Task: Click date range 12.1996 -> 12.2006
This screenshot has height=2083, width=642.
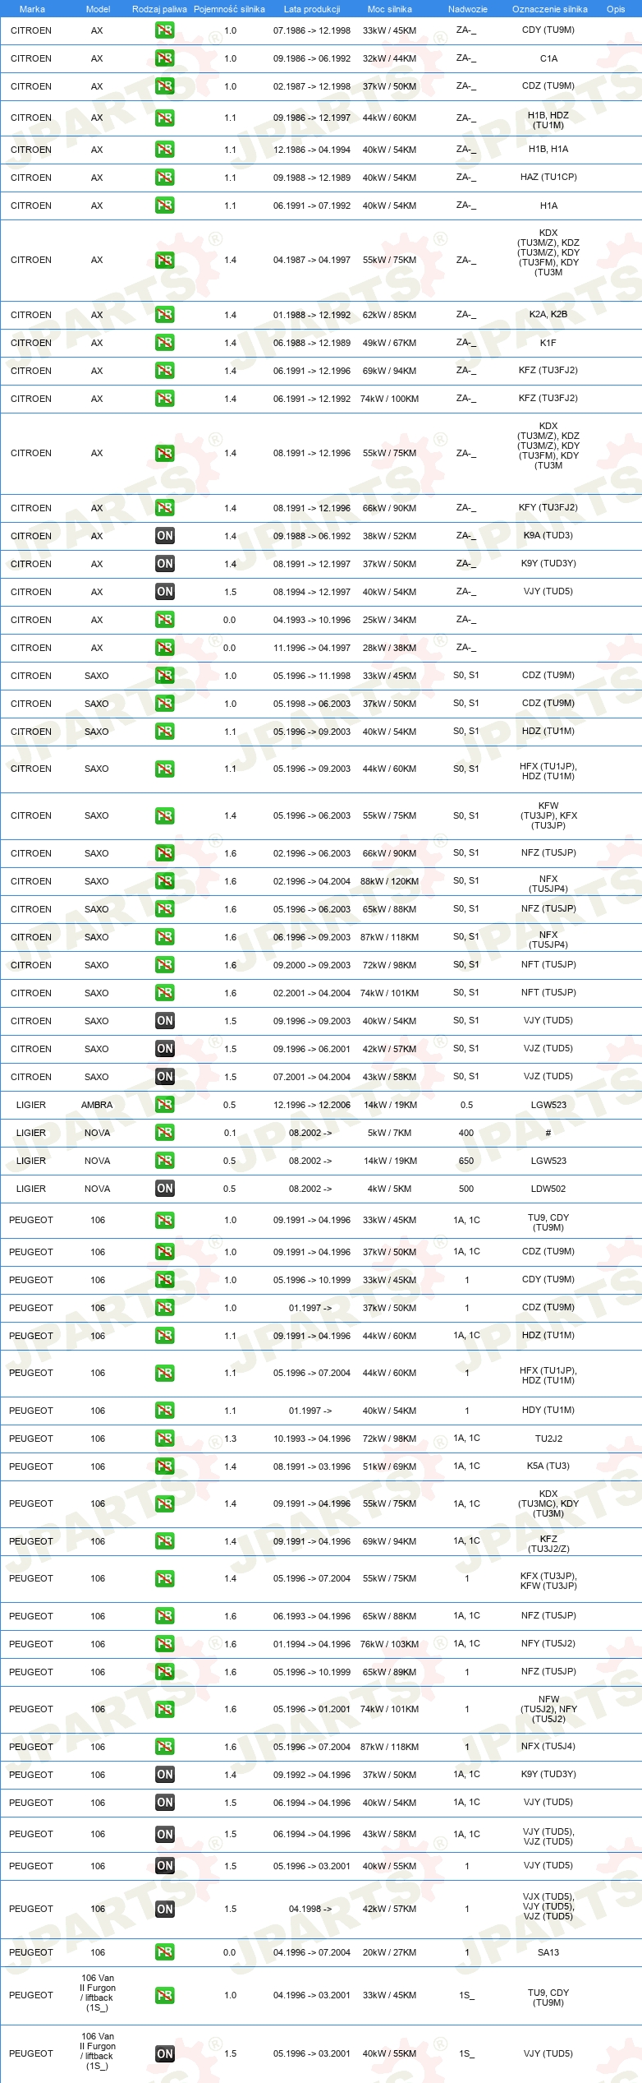Action: pos(312,1105)
